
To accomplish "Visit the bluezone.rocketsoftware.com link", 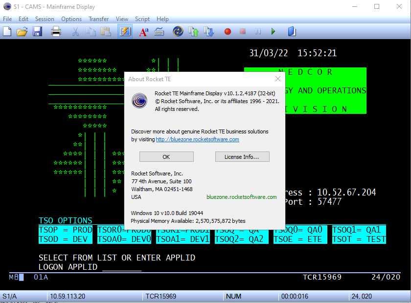I will pos(197,139).
